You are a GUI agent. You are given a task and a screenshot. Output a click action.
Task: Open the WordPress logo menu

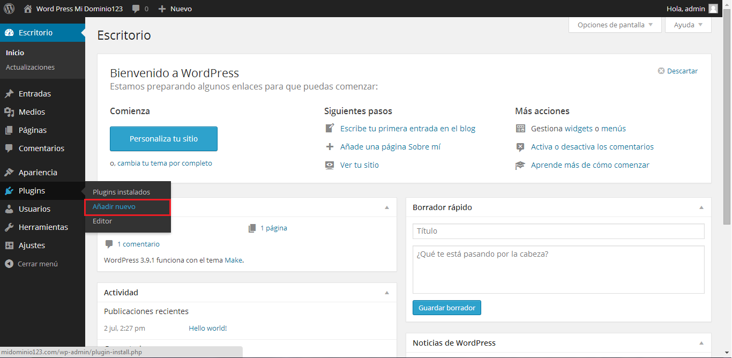pyautogui.click(x=9, y=9)
